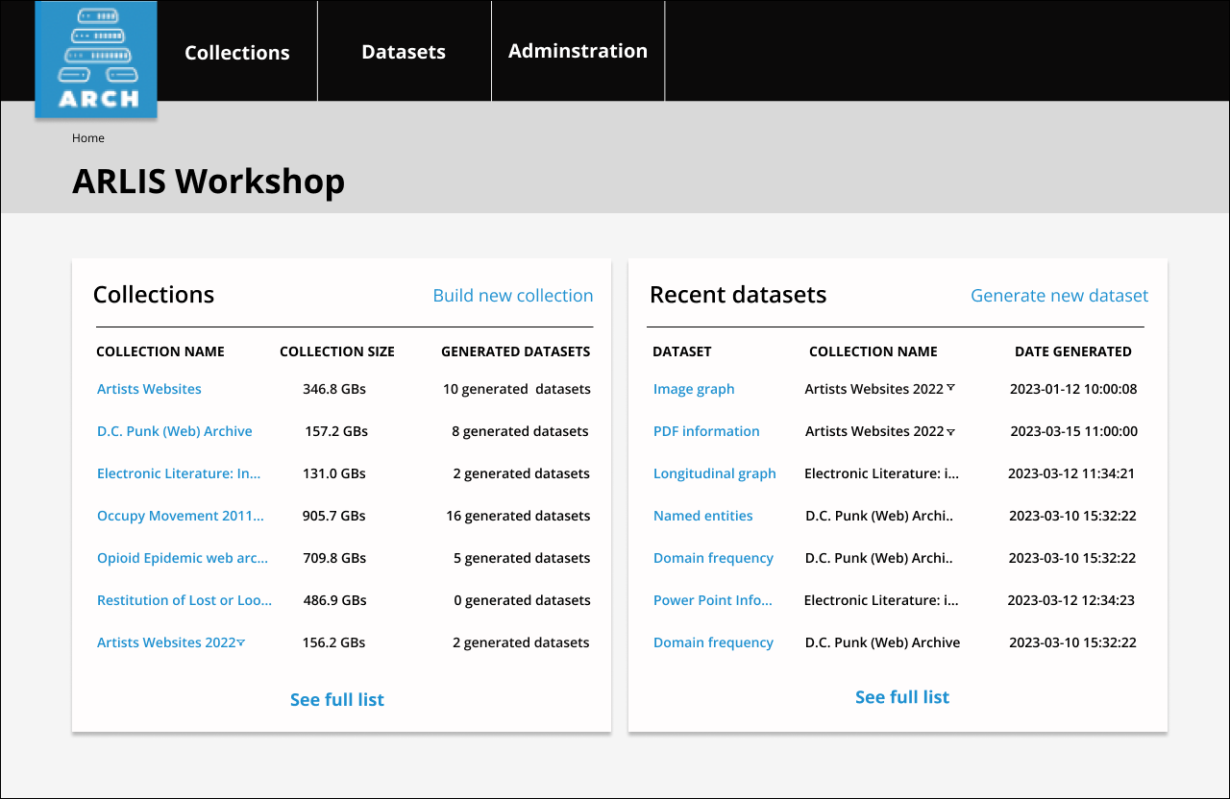Click 16 generated datasets cell
The image size is (1230, 799).
tap(518, 516)
